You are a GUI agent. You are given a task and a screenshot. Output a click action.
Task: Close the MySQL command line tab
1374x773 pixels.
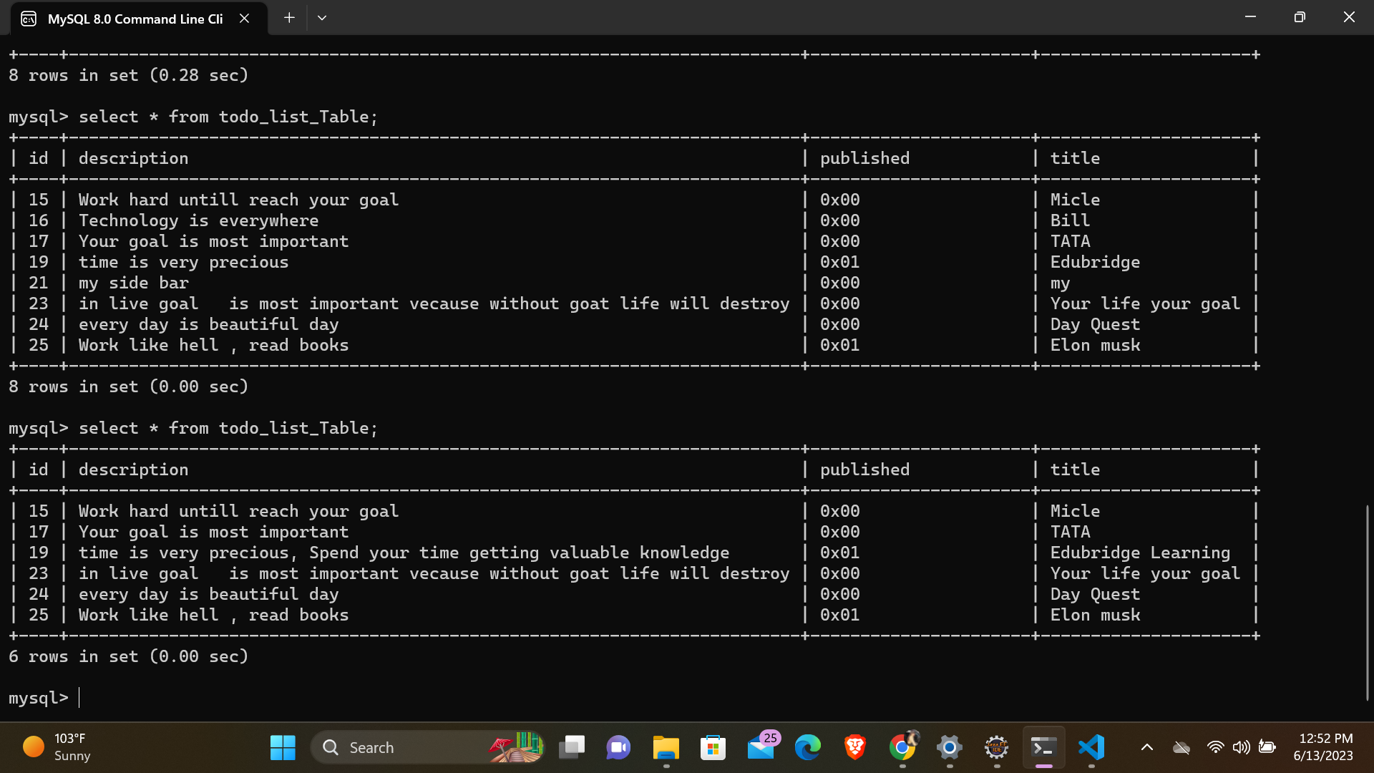[x=244, y=18]
